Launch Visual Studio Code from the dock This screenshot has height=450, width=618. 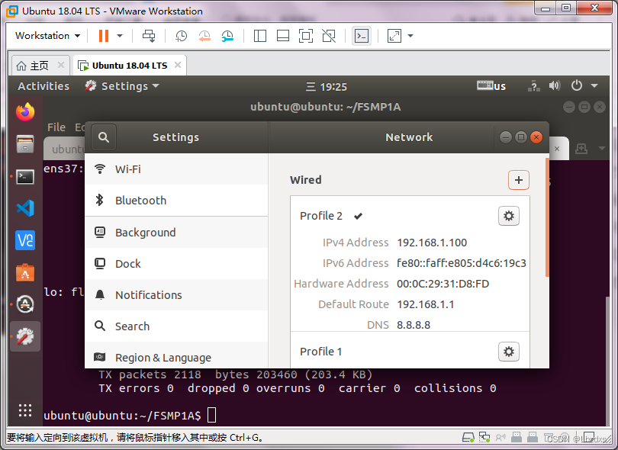pyautogui.click(x=25, y=208)
